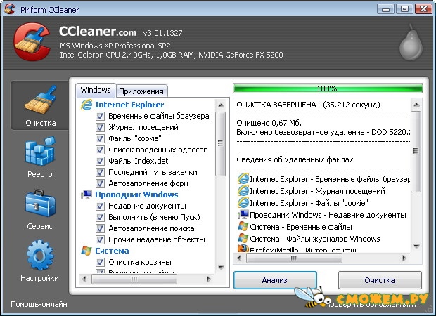Toggle Очистка корзины checkbox
The width and height of the screenshot is (436, 316).
100,262
